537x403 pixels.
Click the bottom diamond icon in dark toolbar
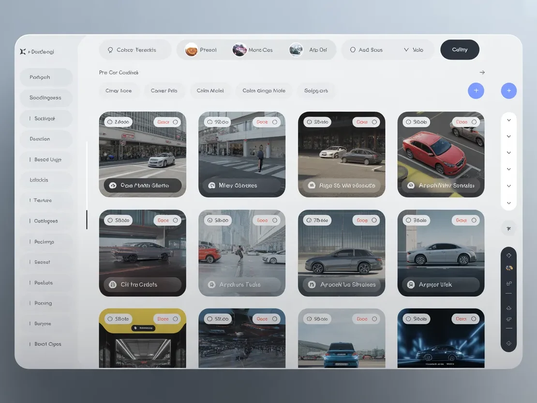(x=508, y=343)
